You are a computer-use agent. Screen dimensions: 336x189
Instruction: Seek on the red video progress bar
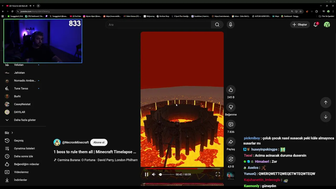tap(182, 168)
